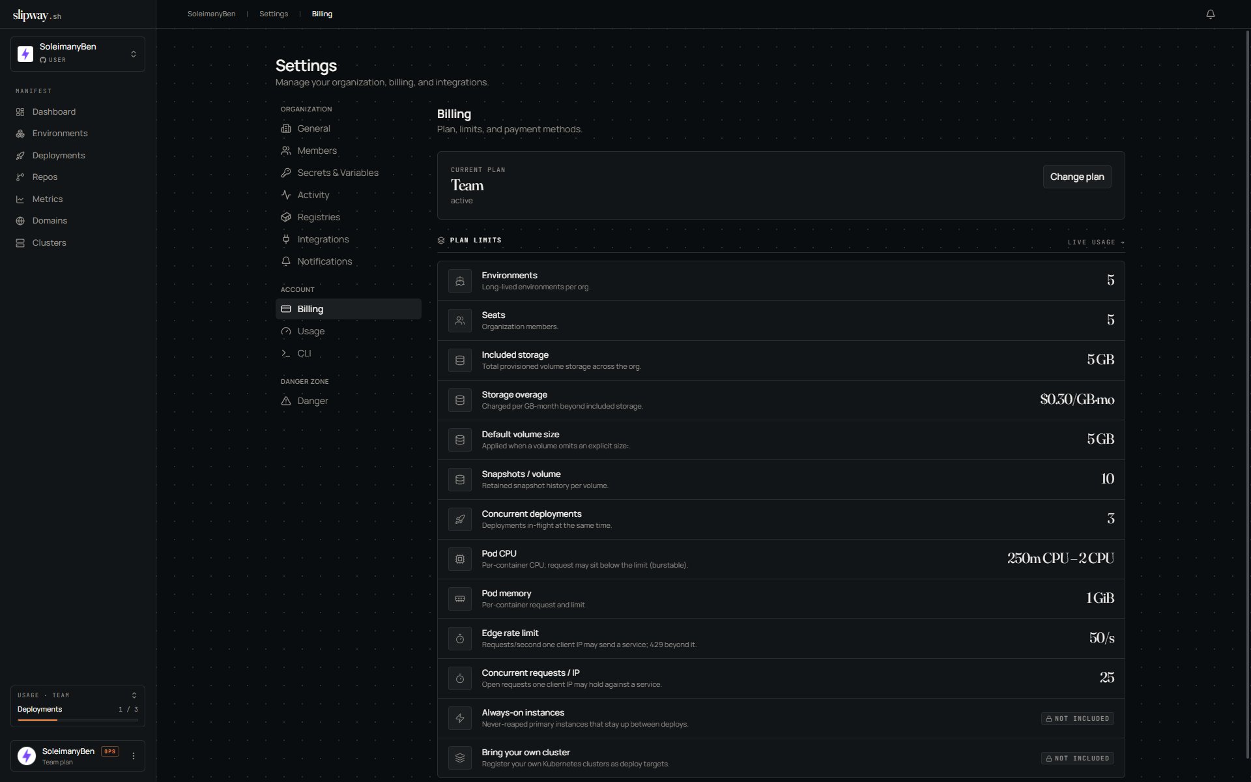Image resolution: width=1251 pixels, height=782 pixels.
Task: Click Not Included badge for own cluster
Action: pos(1077,759)
